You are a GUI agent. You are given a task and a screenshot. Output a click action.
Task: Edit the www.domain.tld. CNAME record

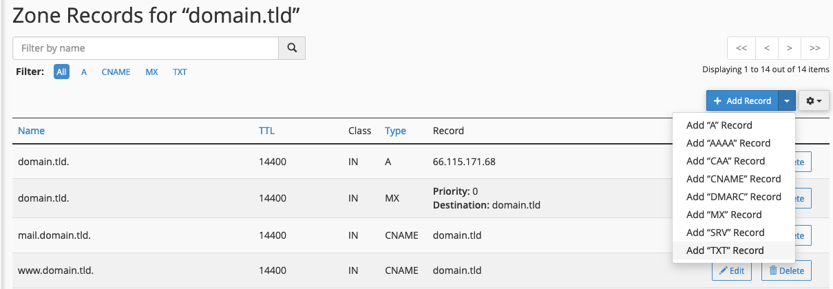point(732,270)
